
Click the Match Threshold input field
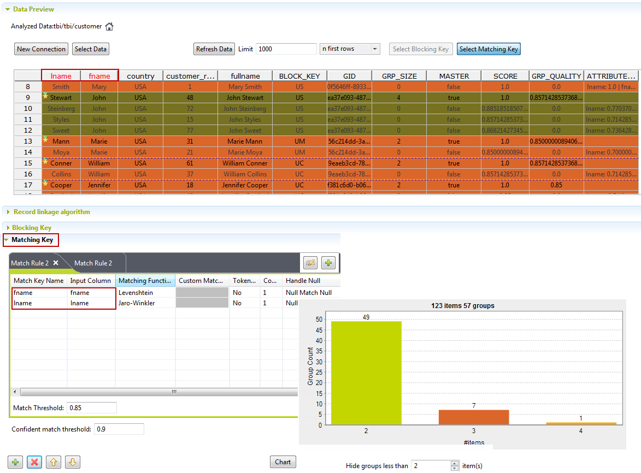[91, 408]
